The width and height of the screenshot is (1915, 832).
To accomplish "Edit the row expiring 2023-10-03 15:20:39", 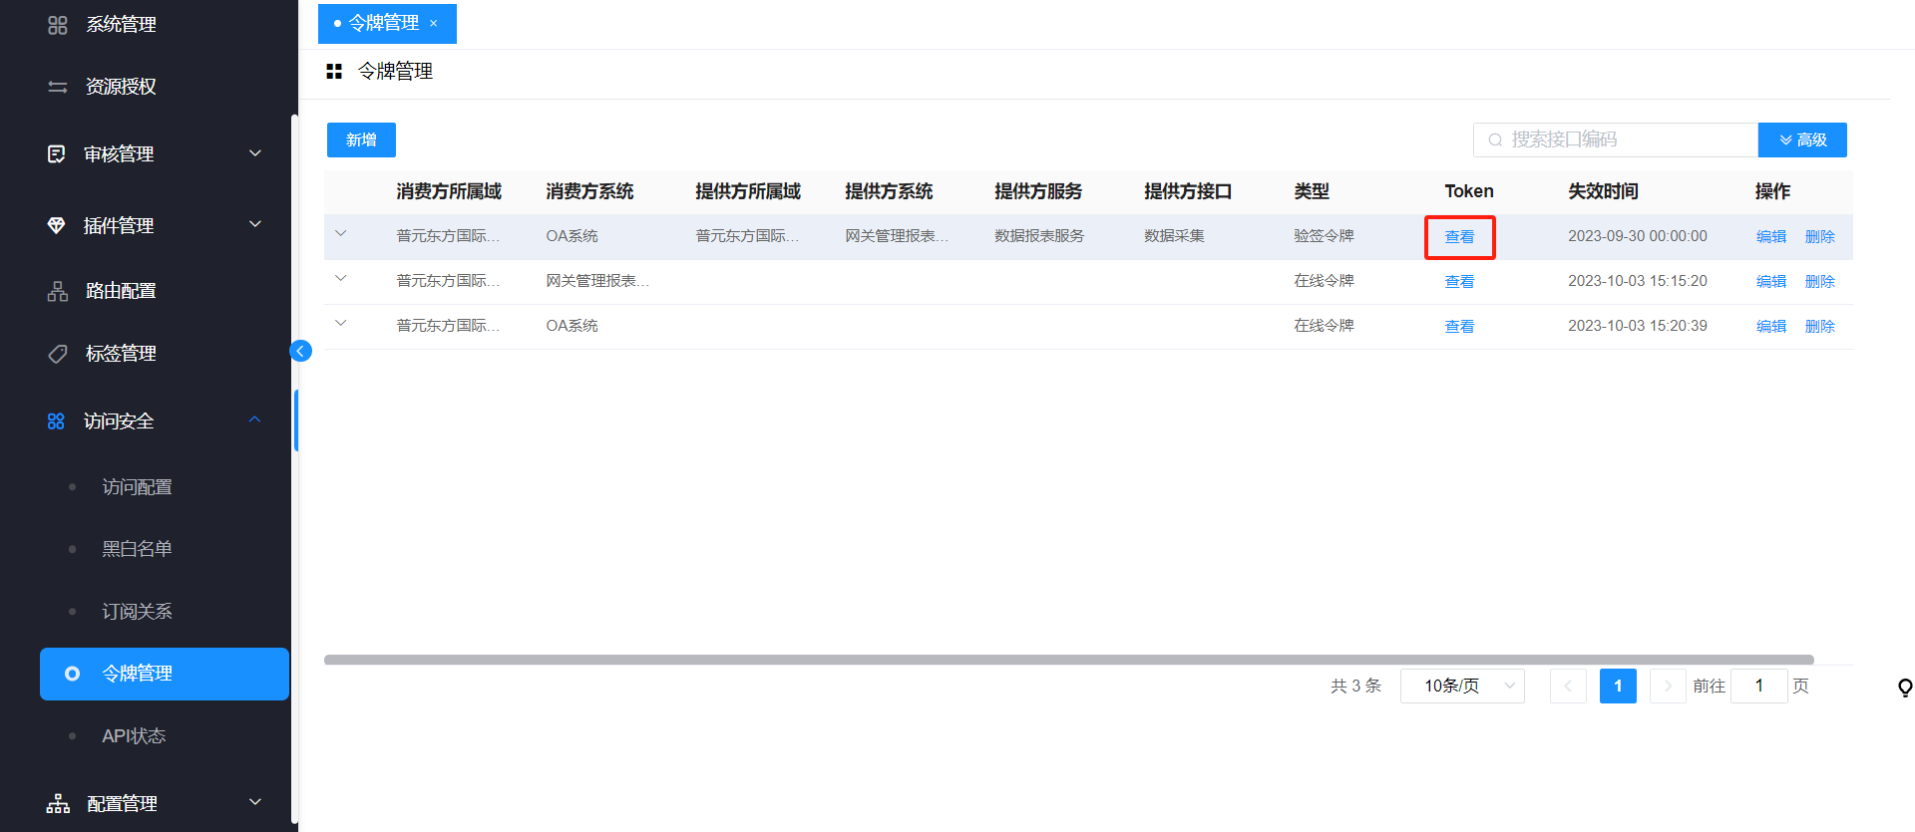I will (1771, 327).
